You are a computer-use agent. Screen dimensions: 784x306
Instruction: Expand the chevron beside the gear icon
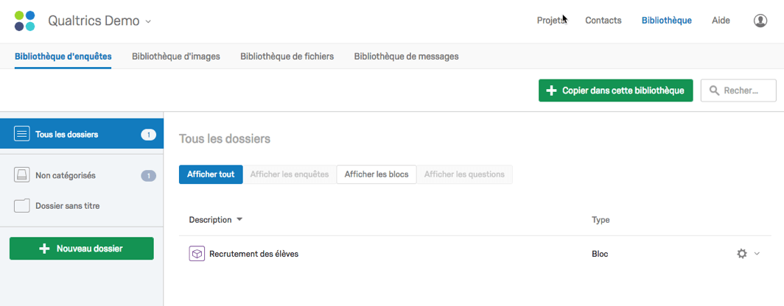point(757,254)
